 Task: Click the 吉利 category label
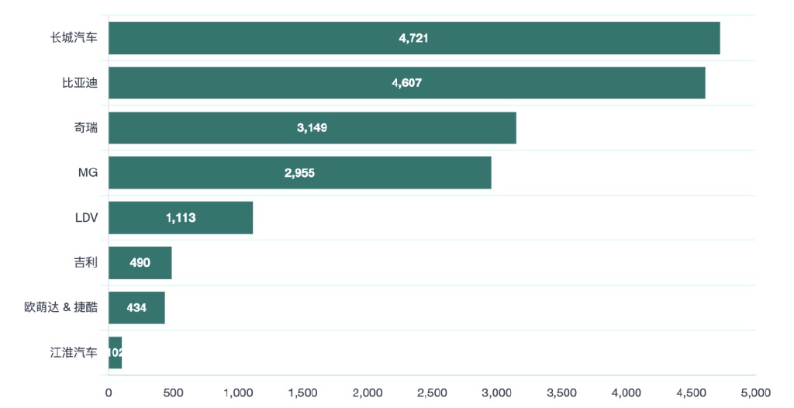click(86, 262)
